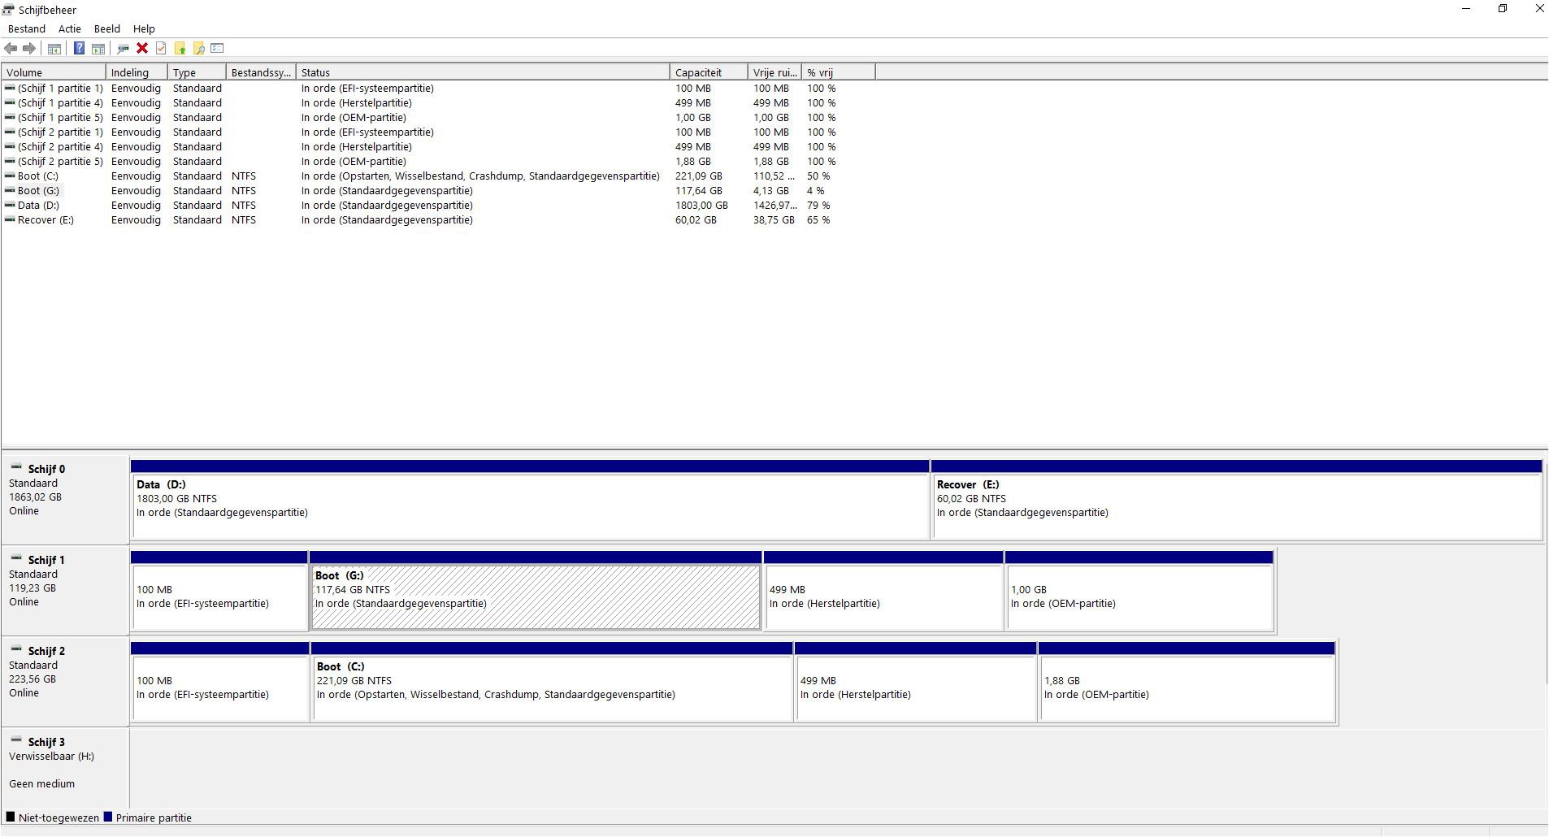Open the blue question mark Help icon
Viewport: 1549px width, 837px height.
(x=79, y=49)
